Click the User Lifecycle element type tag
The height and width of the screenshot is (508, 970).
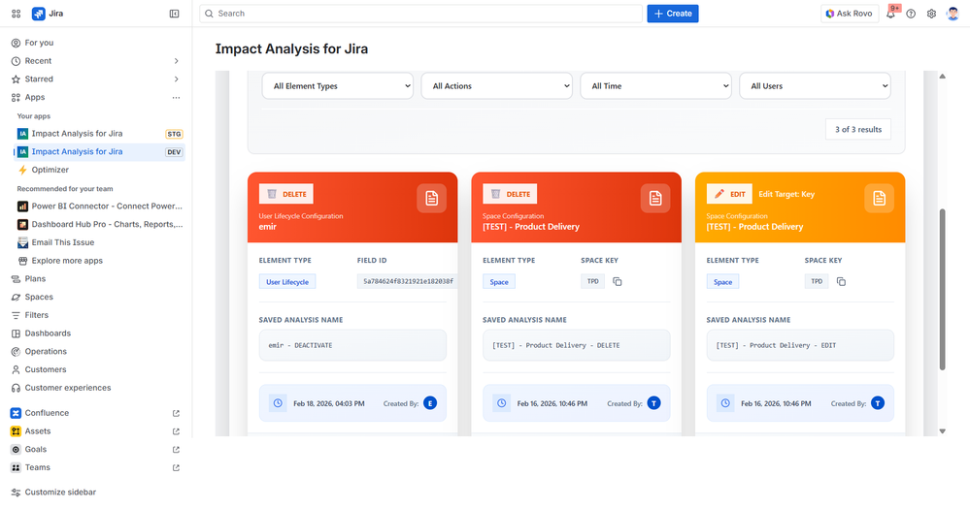(x=287, y=282)
